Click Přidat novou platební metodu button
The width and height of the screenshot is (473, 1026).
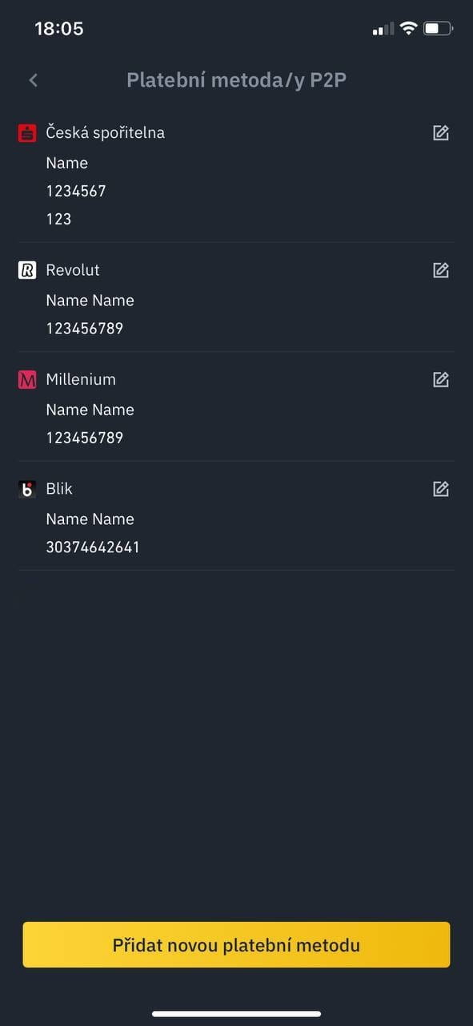pyautogui.click(x=236, y=945)
